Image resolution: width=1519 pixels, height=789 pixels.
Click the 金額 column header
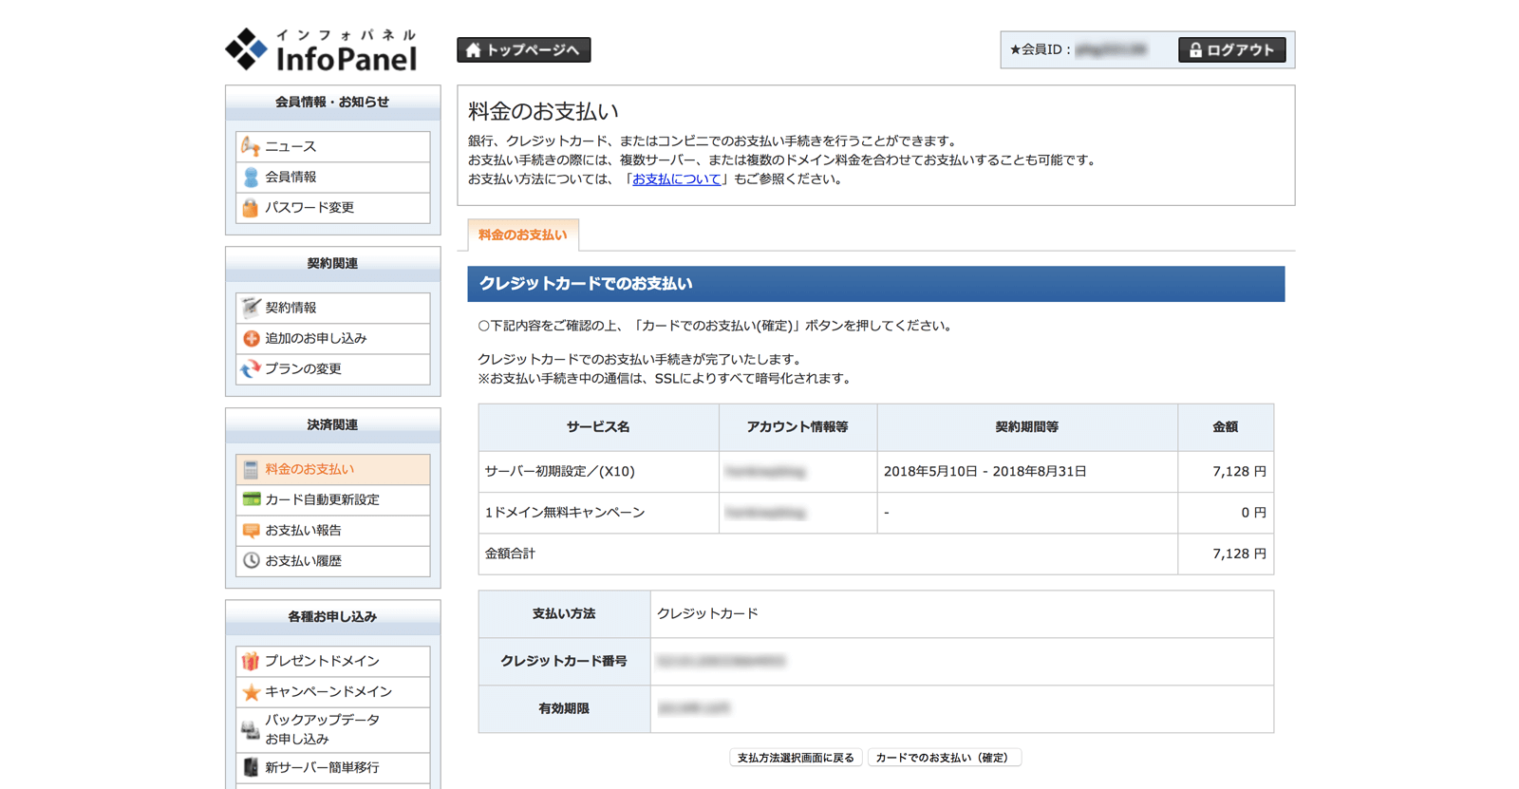pyautogui.click(x=1226, y=427)
